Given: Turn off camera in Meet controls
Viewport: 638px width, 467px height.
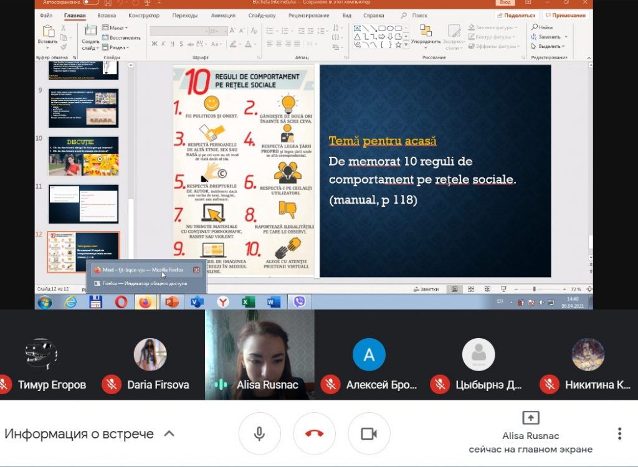Looking at the screenshot, I should pos(369,433).
